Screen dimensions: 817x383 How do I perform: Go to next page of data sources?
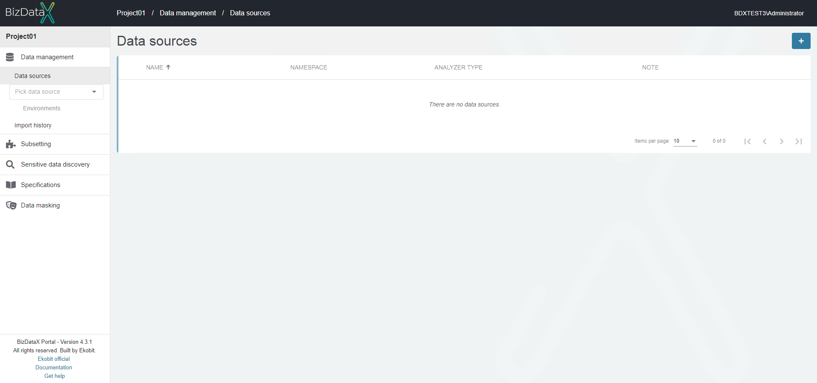(782, 141)
